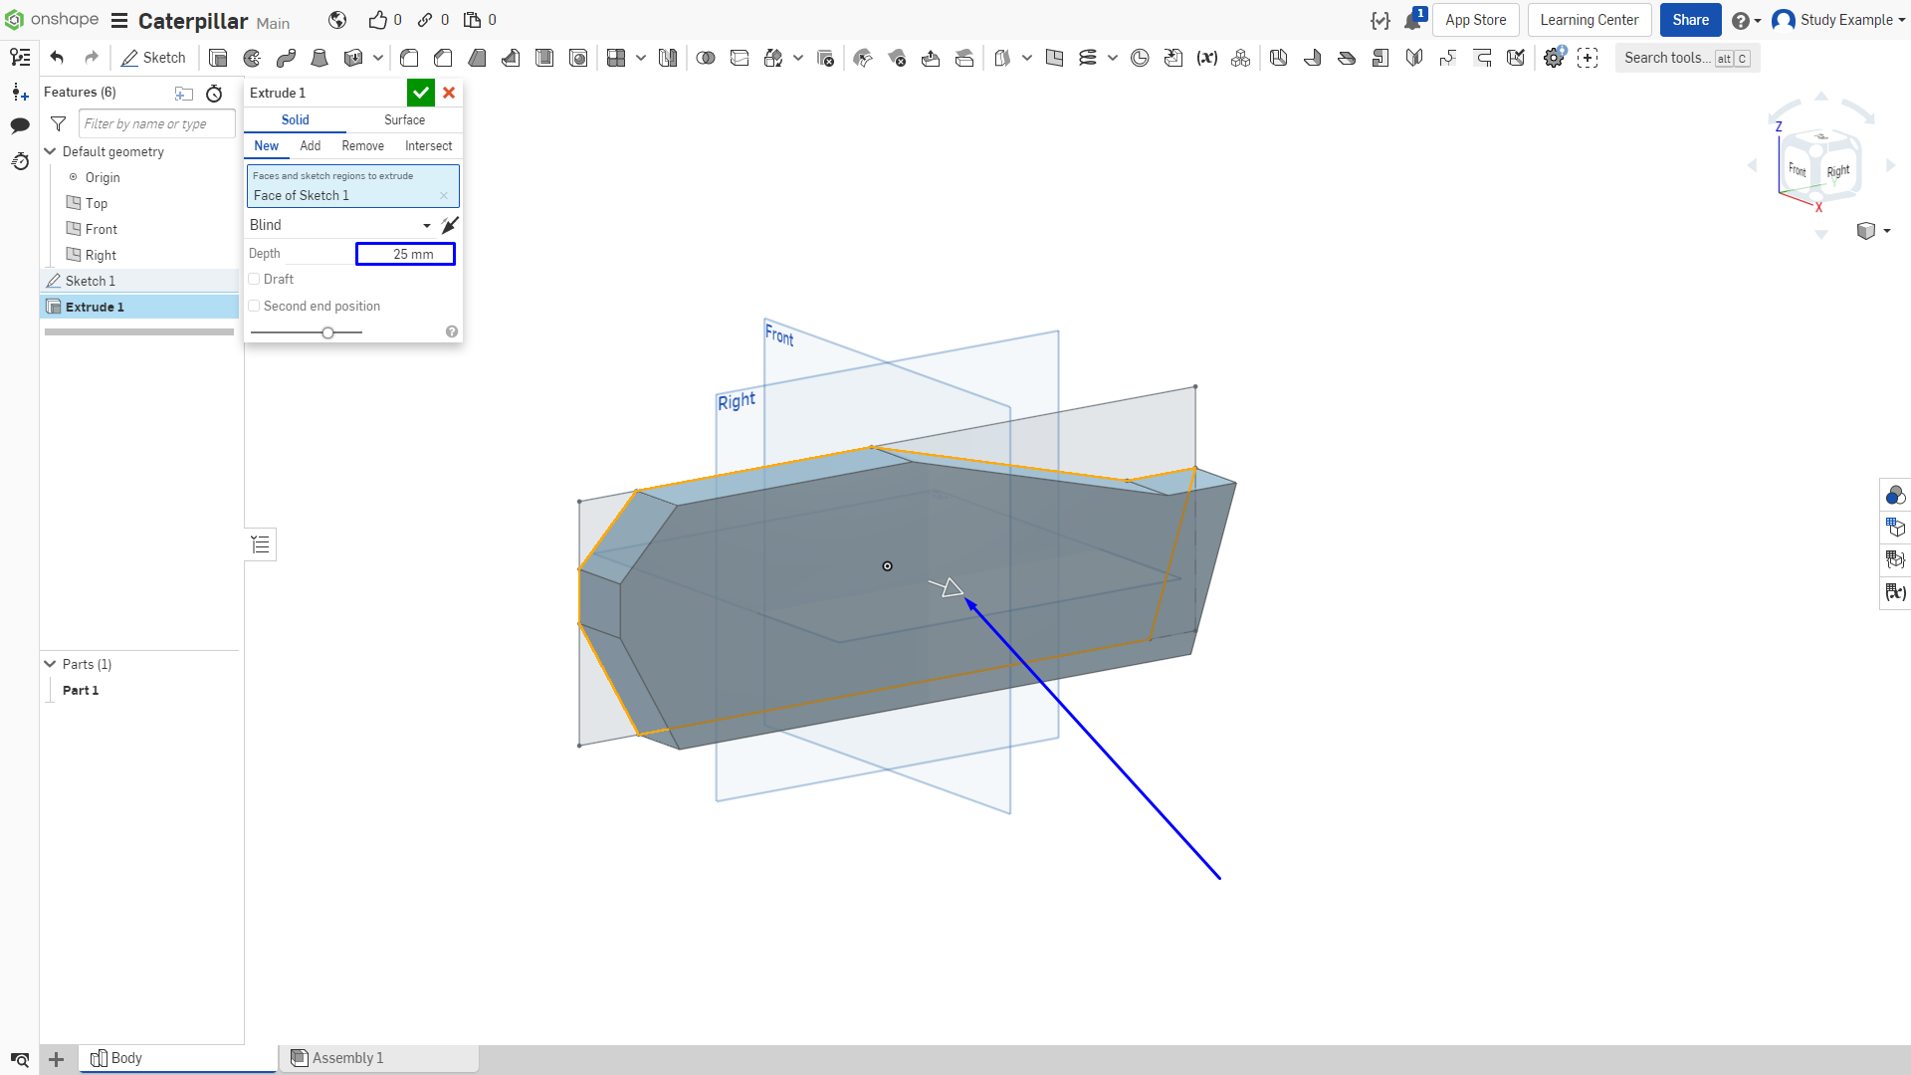Expand the dropdown next to the Thicken tool

(378, 58)
